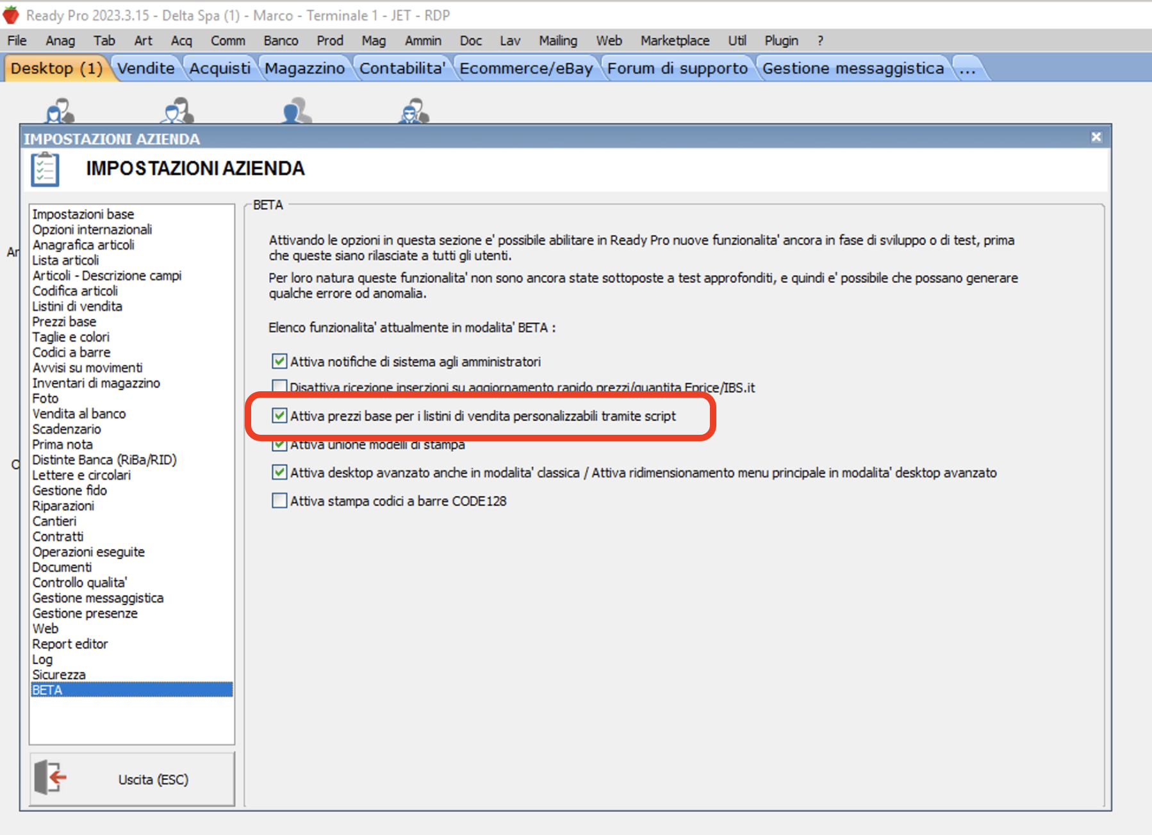Click the Uscita (ESC) button

click(x=132, y=779)
